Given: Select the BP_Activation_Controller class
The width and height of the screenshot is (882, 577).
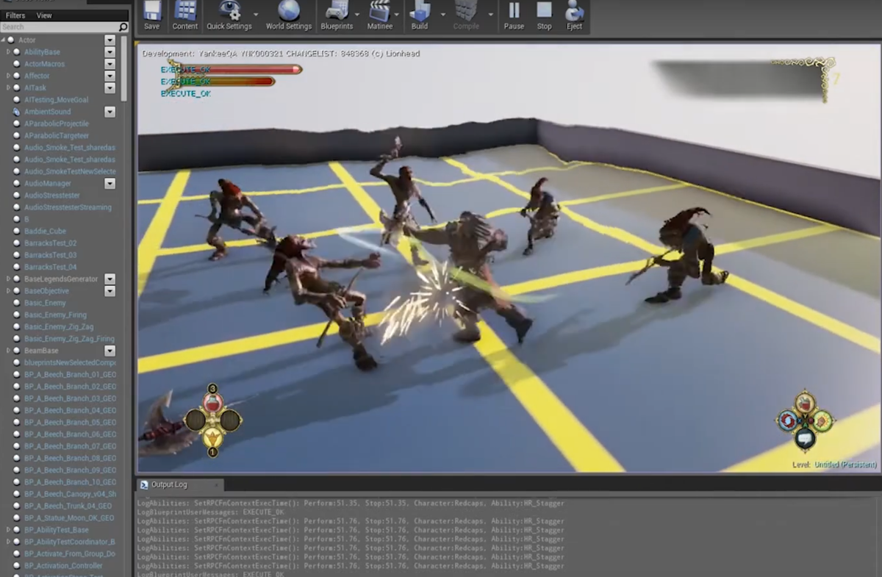Looking at the screenshot, I should click(x=62, y=565).
